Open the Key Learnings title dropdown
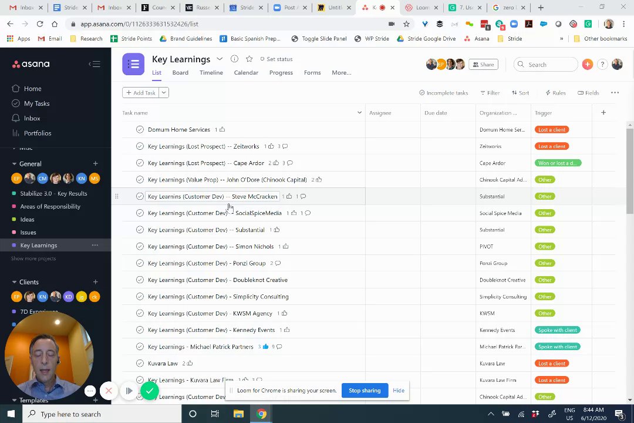The width and height of the screenshot is (634, 423). [220, 59]
